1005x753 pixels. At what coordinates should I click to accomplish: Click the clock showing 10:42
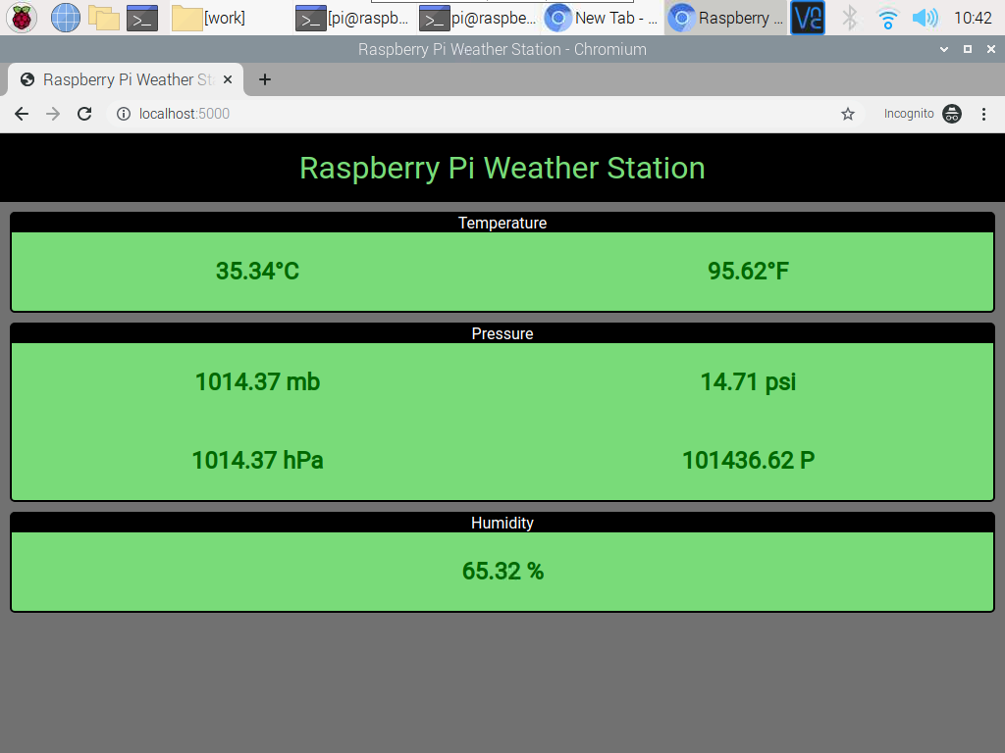[973, 18]
